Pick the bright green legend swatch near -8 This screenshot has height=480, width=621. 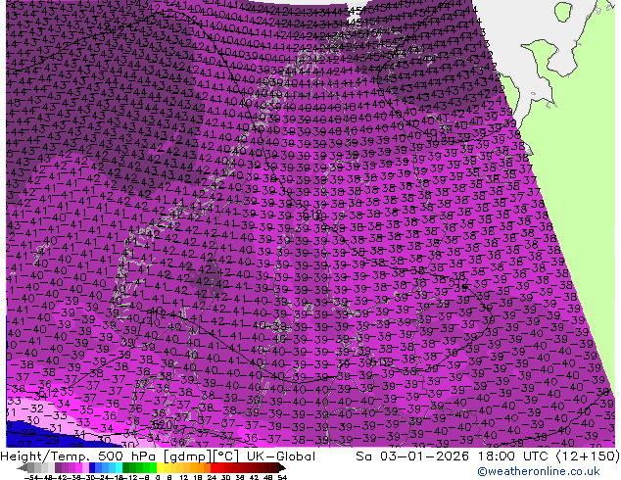tap(153, 467)
